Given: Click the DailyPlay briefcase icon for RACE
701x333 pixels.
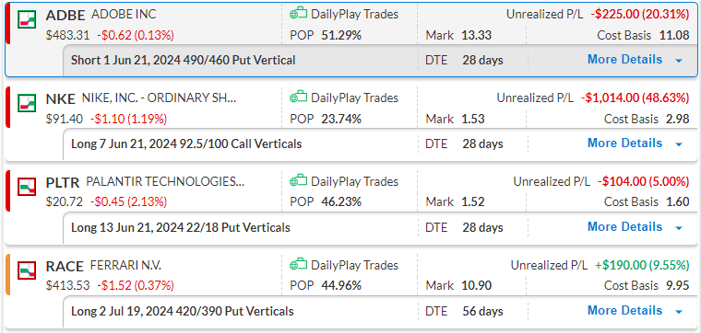Looking at the screenshot, I should [x=298, y=265].
